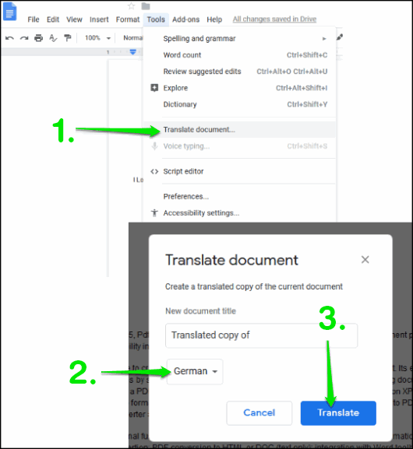Click the blue Translate button
Screen dimensions: 413x449
(x=338, y=412)
